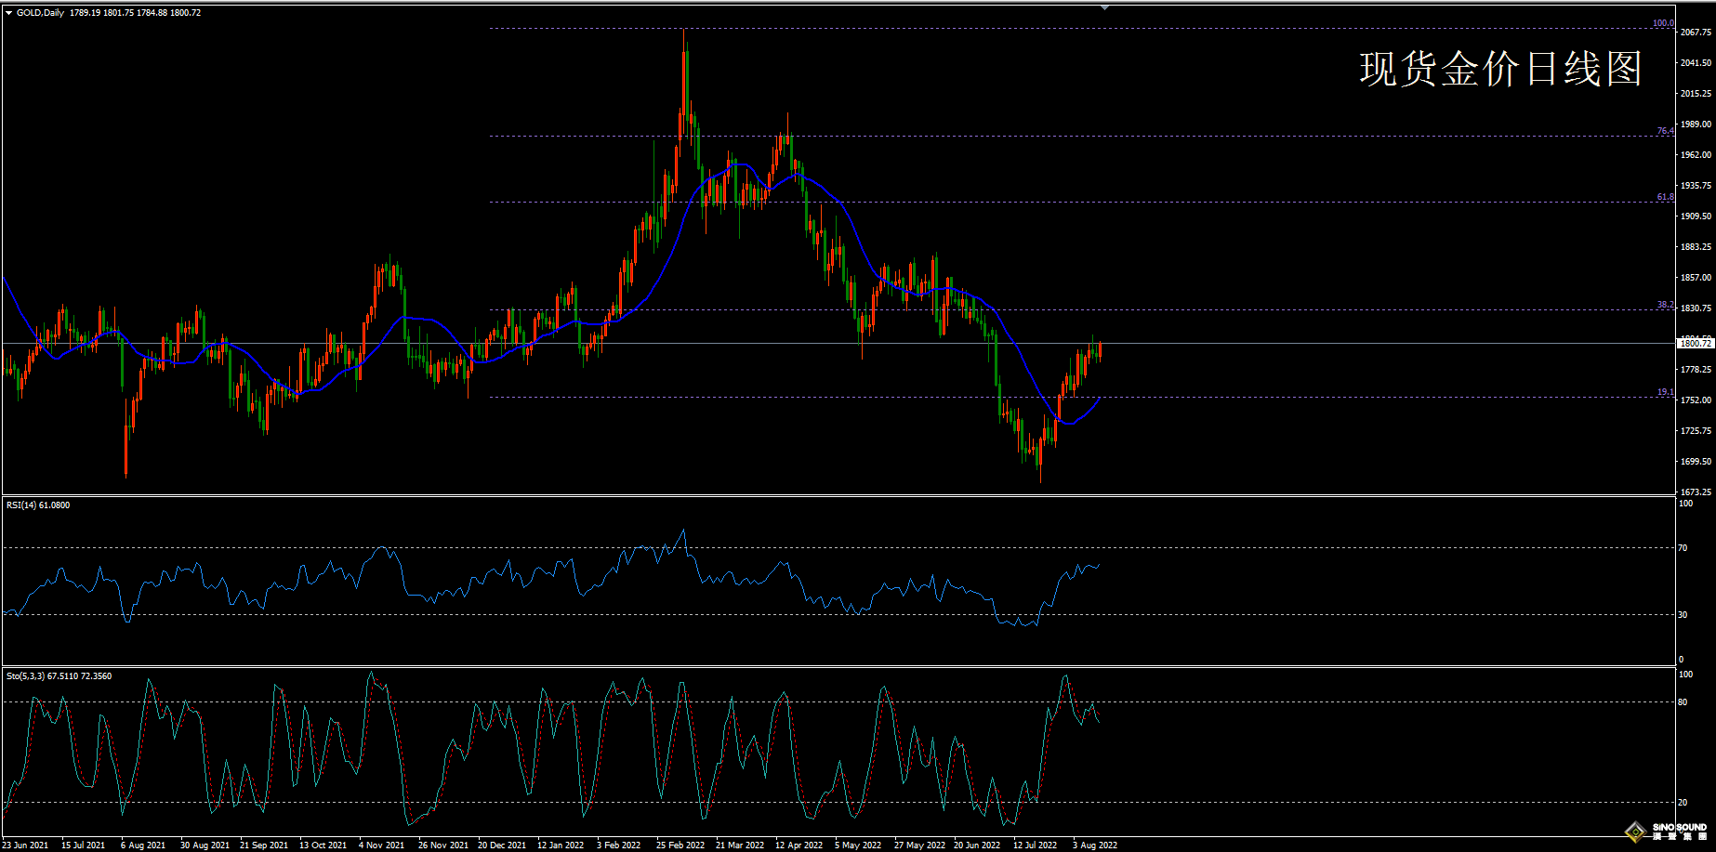
Task: Click the 1778.25 price axis value
Action: [1696, 370]
